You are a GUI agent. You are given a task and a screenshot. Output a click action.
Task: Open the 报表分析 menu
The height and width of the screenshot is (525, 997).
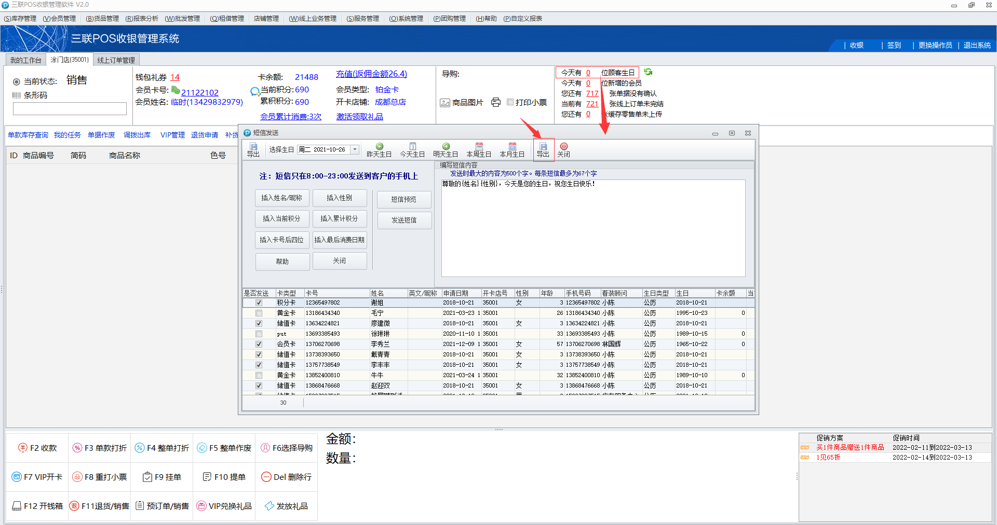pos(142,19)
